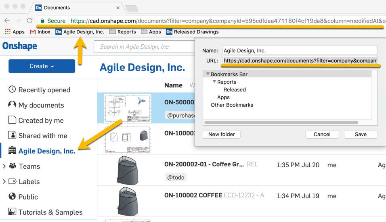Cancel the bookmark dialog
Screen dimensions: 386x222
point(322,134)
